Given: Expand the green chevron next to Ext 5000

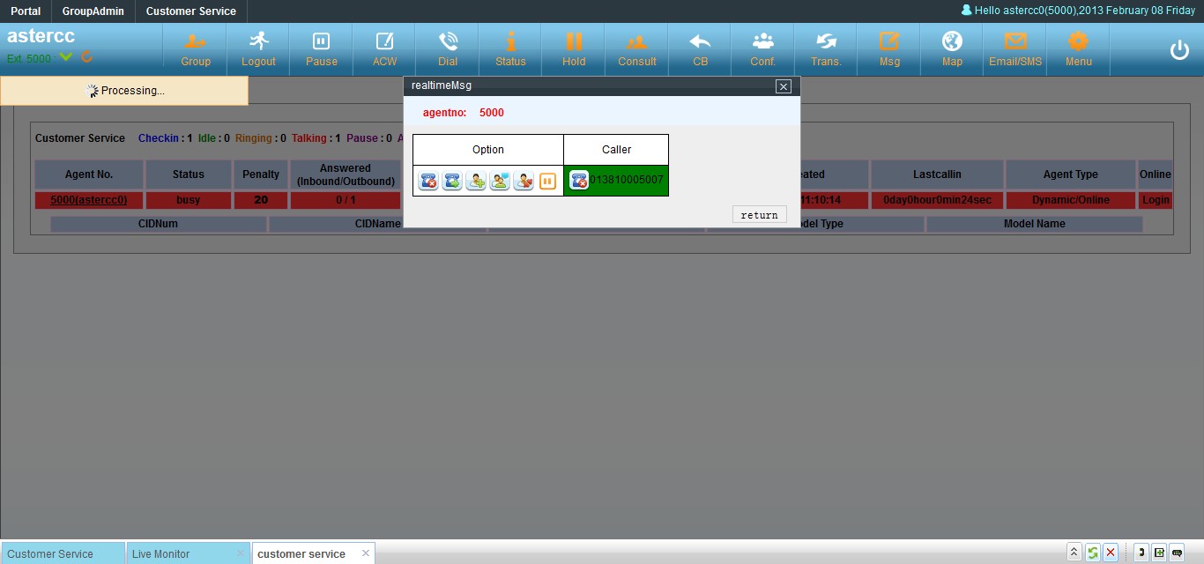Looking at the screenshot, I should [x=66, y=57].
